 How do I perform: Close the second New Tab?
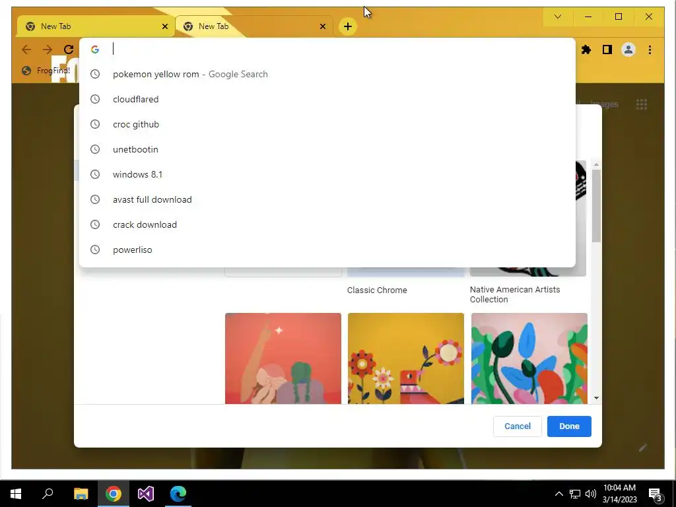(x=322, y=26)
